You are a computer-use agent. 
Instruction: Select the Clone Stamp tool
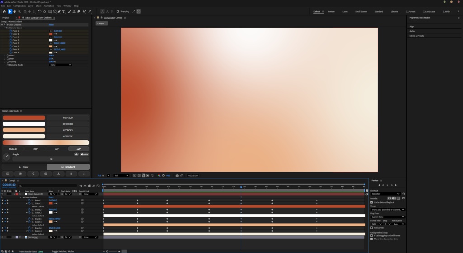point(74,11)
